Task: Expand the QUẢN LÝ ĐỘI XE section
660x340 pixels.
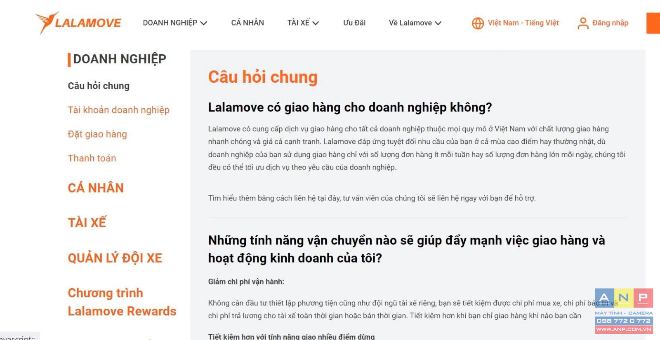Action: click(x=115, y=258)
